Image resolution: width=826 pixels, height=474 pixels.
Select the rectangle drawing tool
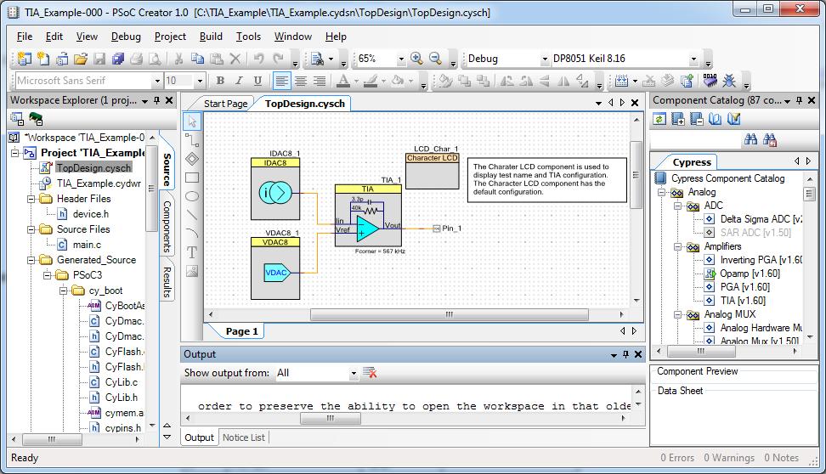(x=192, y=178)
